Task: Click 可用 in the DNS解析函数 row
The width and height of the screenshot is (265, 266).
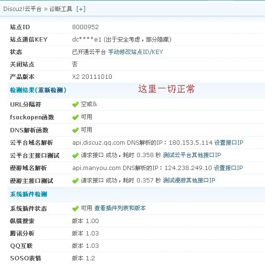Action: (86, 130)
